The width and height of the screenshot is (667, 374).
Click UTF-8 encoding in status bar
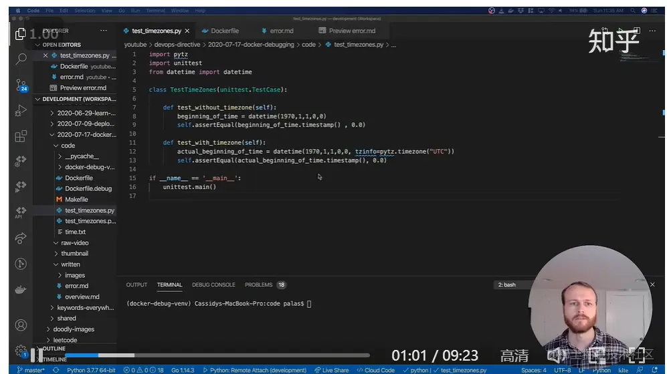point(563,370)
